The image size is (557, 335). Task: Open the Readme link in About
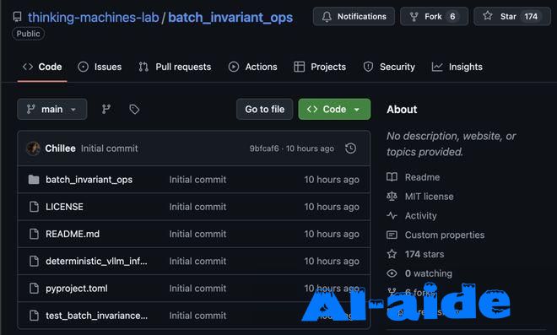(x=422, y=177)
